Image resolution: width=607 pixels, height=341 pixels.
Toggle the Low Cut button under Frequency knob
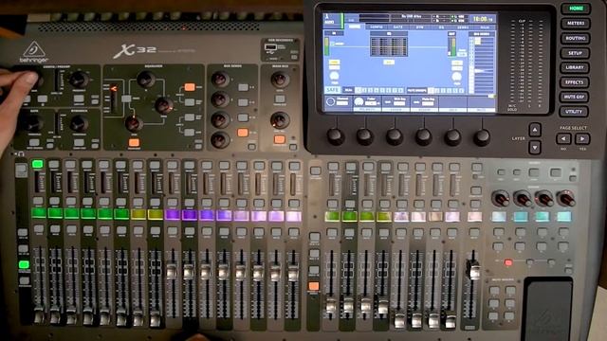point(79,99)
